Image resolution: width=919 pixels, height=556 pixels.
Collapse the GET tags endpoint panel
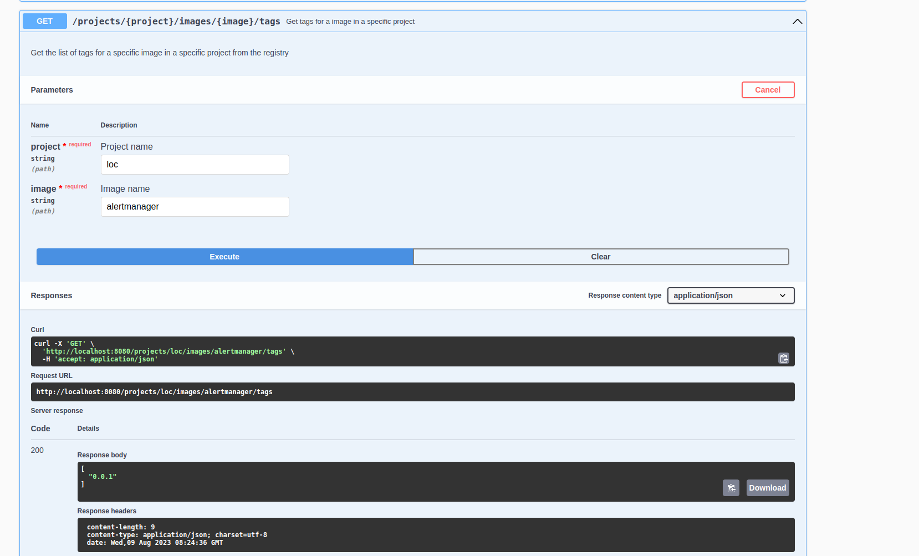click(x=797, y=21)
